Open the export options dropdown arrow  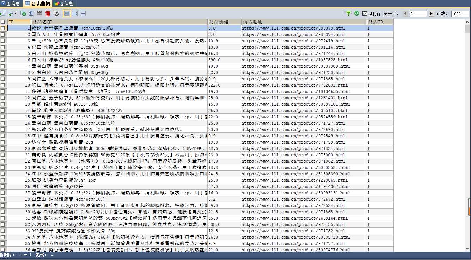coord(16,13)
